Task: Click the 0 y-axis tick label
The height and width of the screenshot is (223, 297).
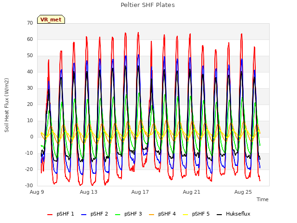Action: pyautogui.click(x=32, y=137)
